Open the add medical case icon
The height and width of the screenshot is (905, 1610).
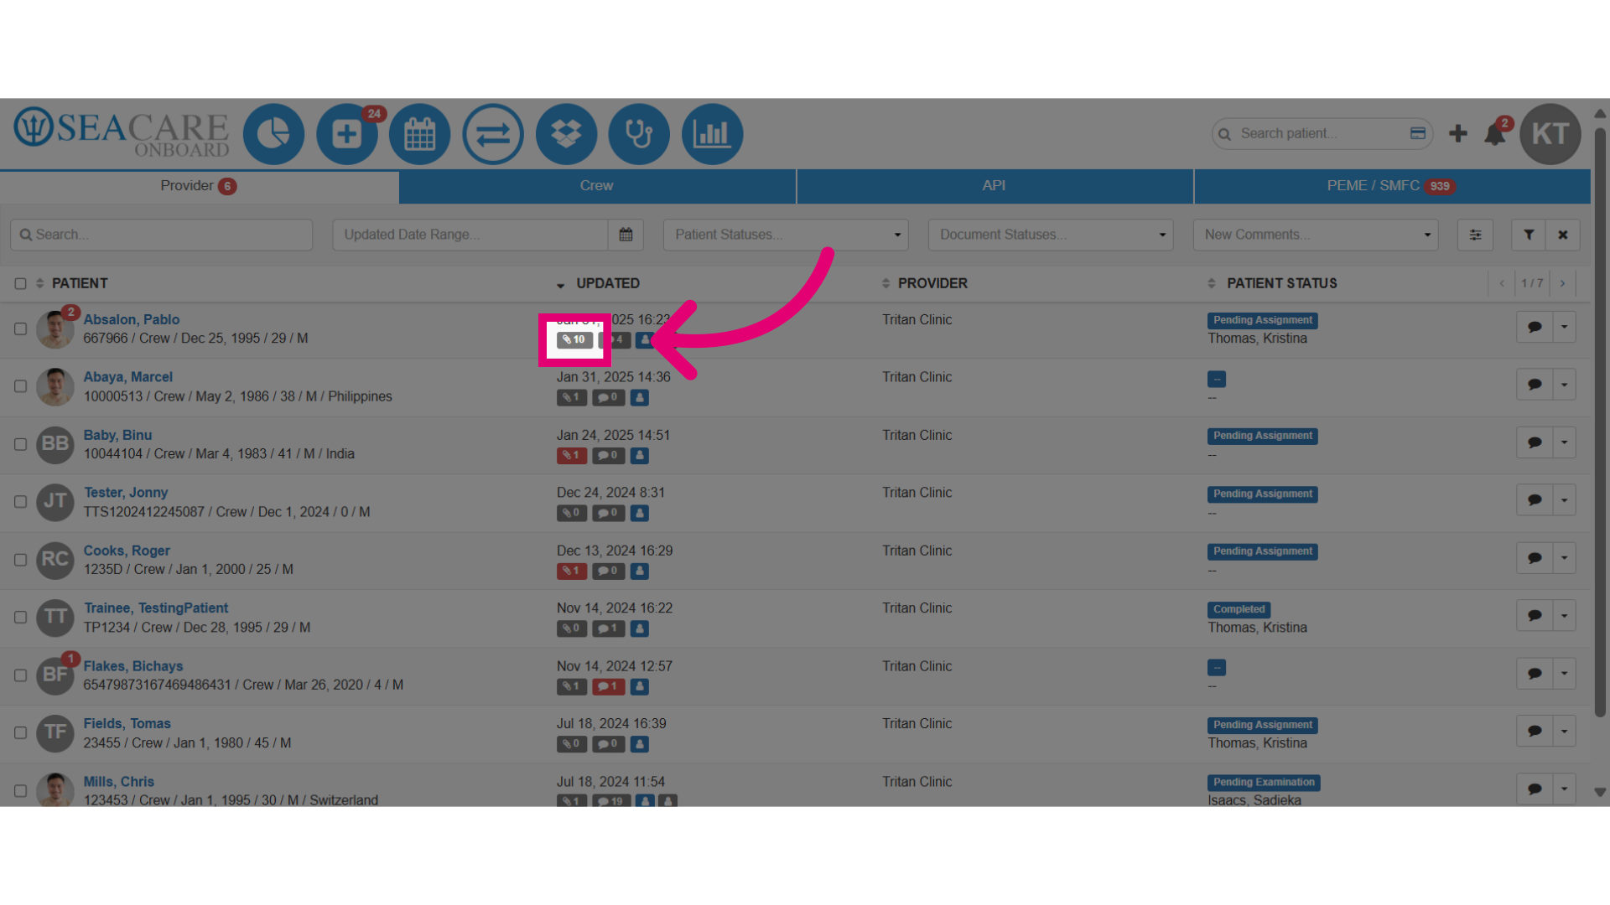coord(346,134)
